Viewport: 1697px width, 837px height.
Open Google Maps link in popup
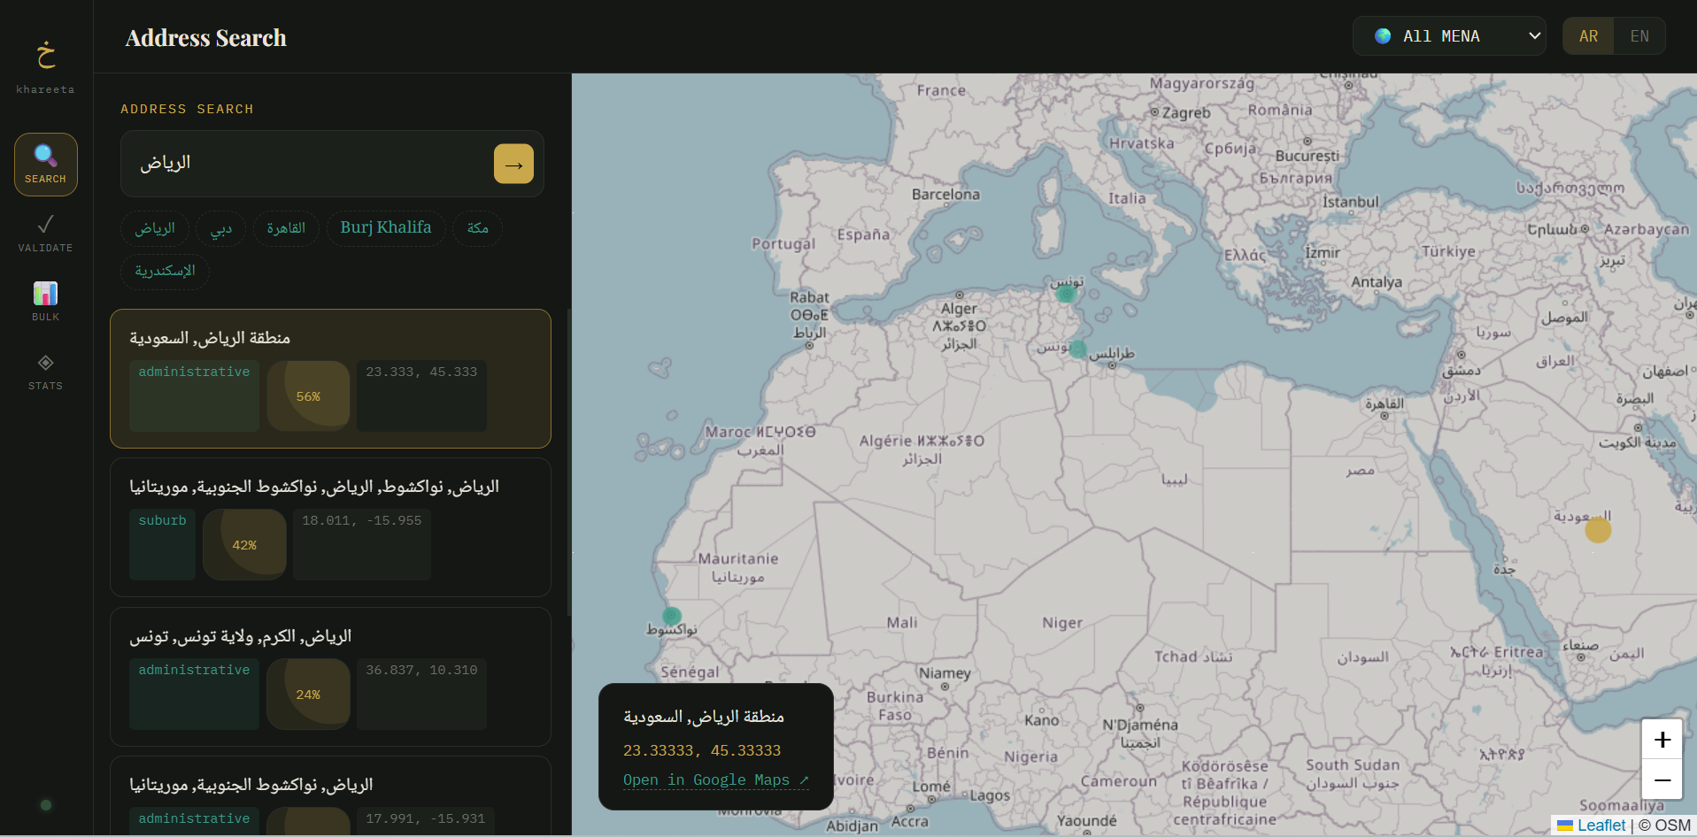(715, 779)
